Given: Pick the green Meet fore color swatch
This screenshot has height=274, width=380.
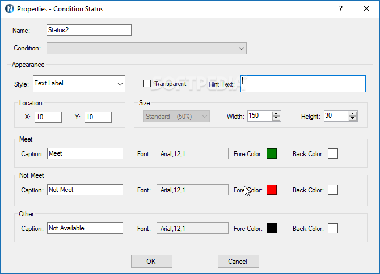Looking at the screenshot, I should tap(271, 153).
